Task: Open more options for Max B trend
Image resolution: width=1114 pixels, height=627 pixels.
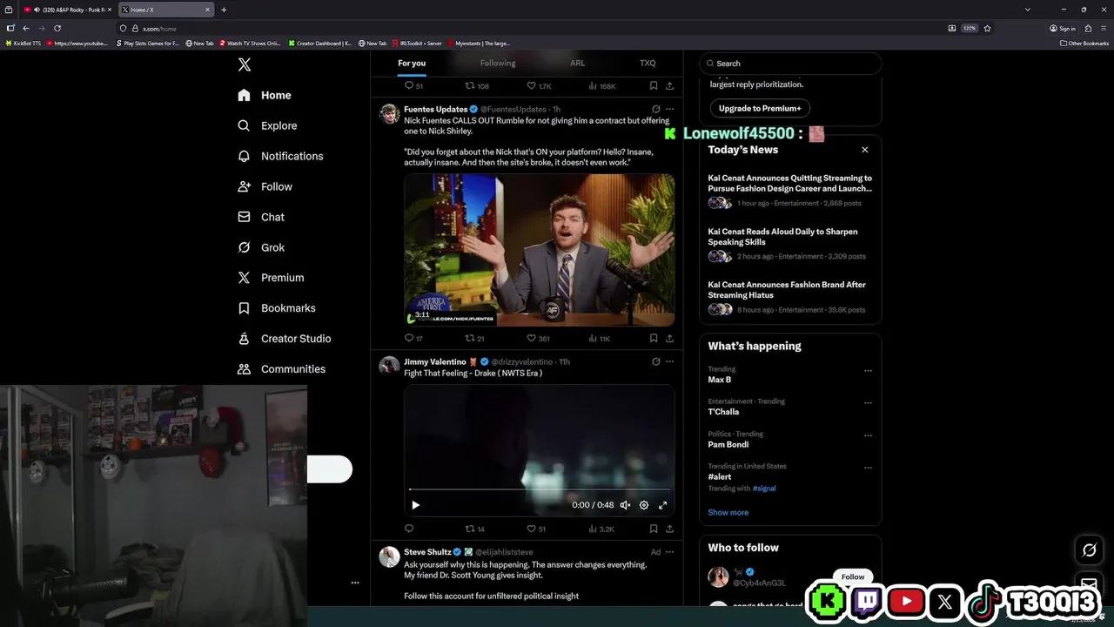Action: point(868,371)
